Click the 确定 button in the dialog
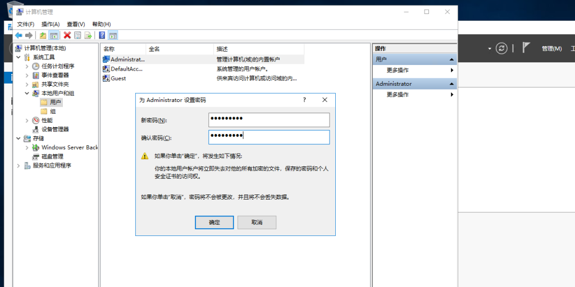575x287 pixels. [214, 223]
